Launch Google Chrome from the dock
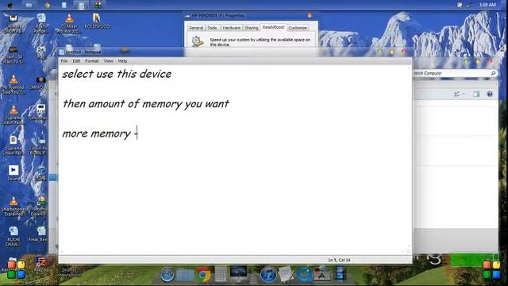Viewport: 508px width, 286px height. 203,275
